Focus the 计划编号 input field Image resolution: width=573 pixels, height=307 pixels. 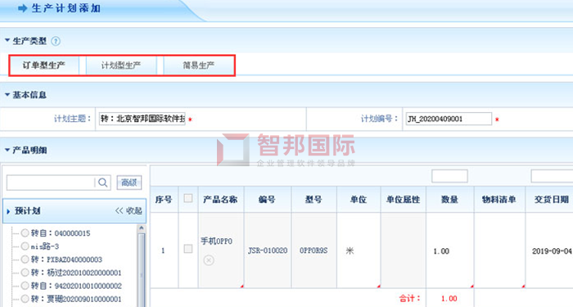[449, 119]
